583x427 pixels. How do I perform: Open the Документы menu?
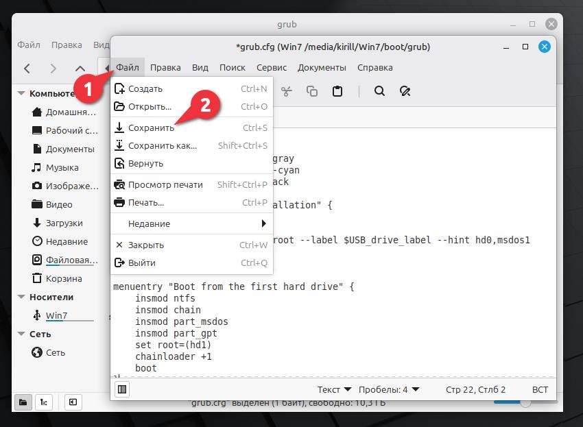click(322, 68)
